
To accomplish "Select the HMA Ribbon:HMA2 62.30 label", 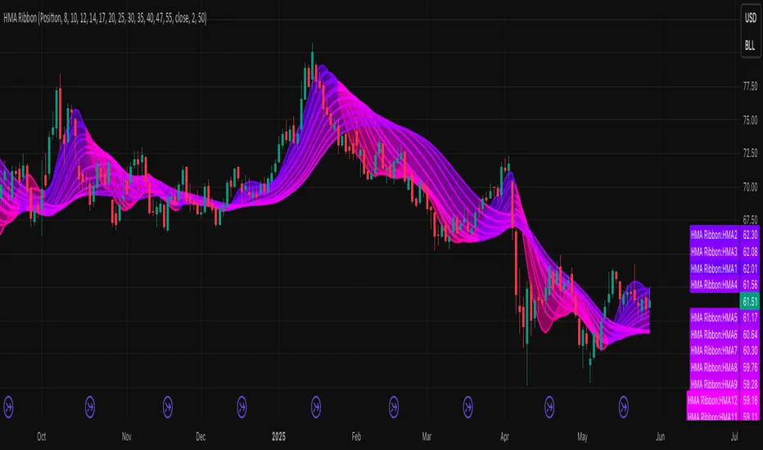I will 724,235.
